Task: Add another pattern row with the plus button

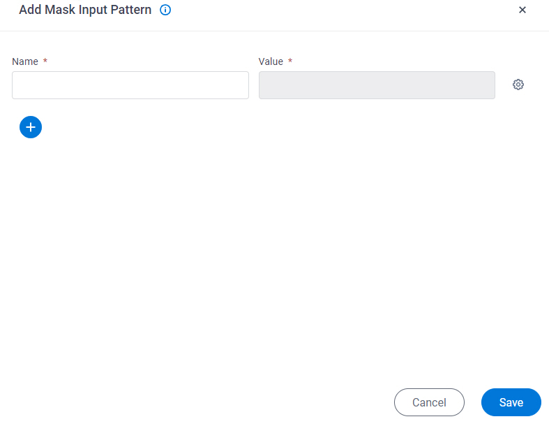Action: [x=31, y=127]
